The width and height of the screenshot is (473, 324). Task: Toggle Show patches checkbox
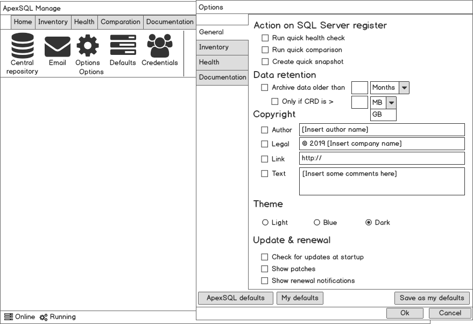pyautogui.click(x=265, y=269)
